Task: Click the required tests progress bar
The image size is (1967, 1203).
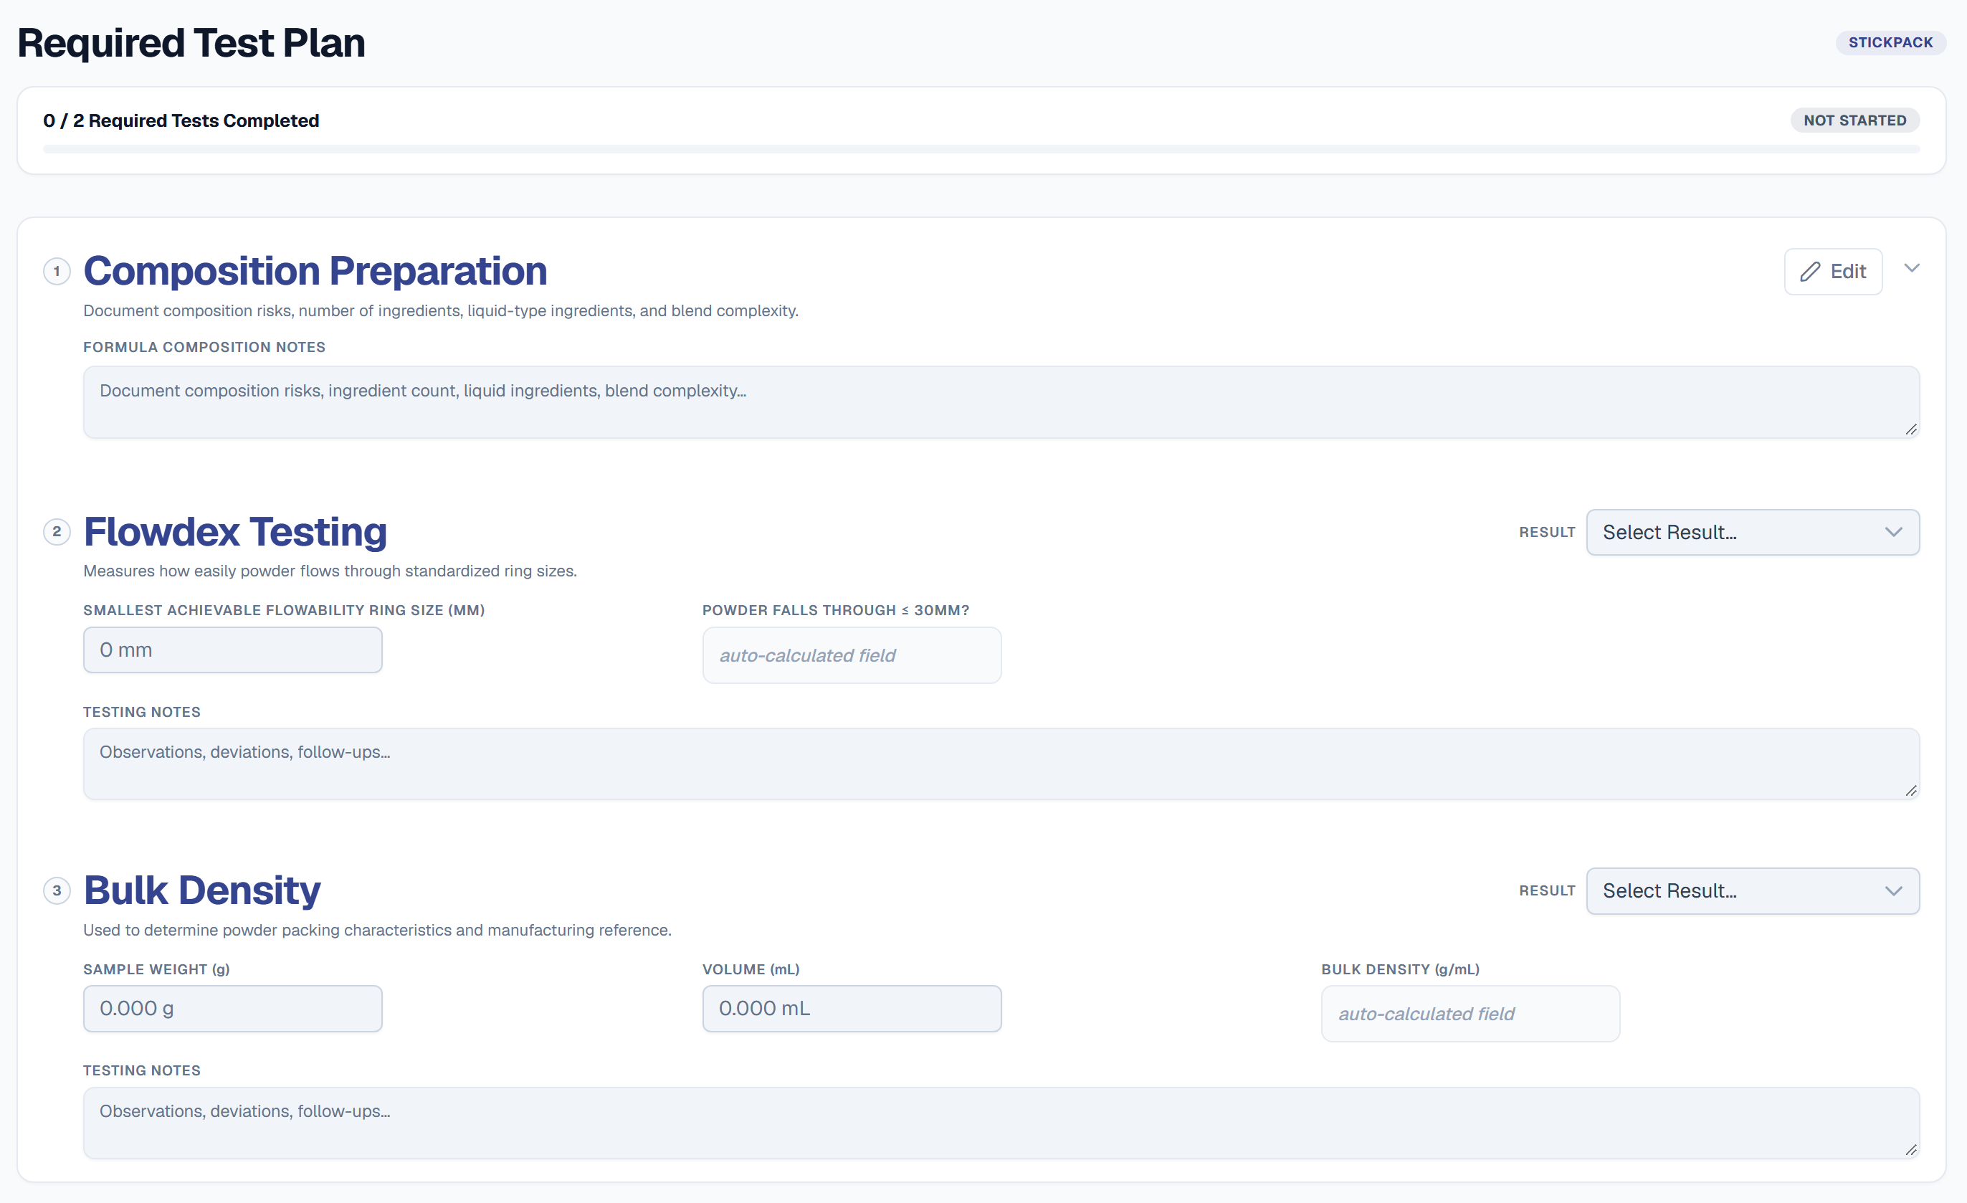Action: coord(981,149)
